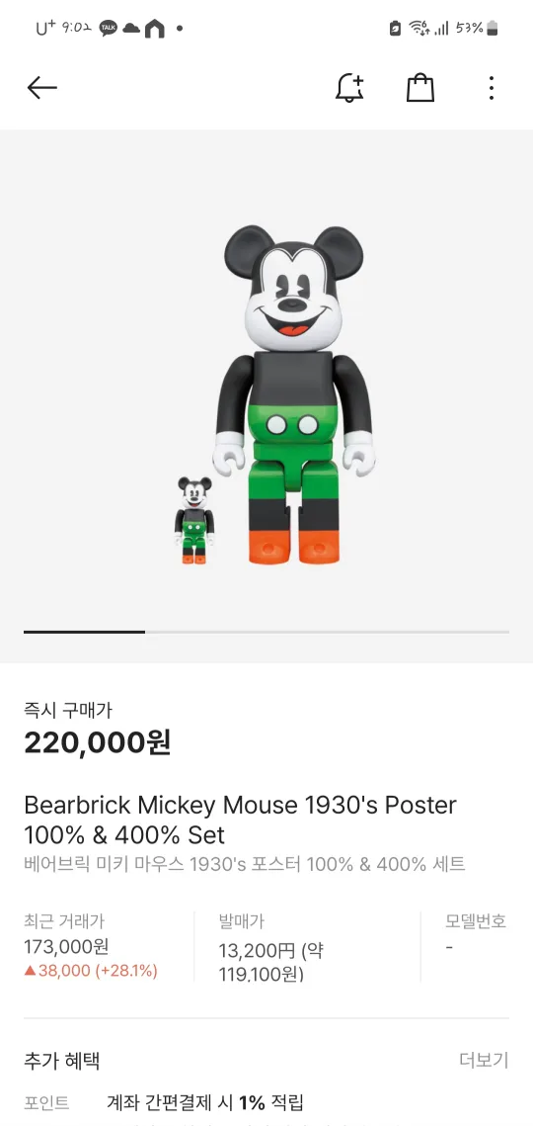533x1126 pixels.
Task: Tap the large 400% Bearbrick figure image
Action: (x=293, y=394)
